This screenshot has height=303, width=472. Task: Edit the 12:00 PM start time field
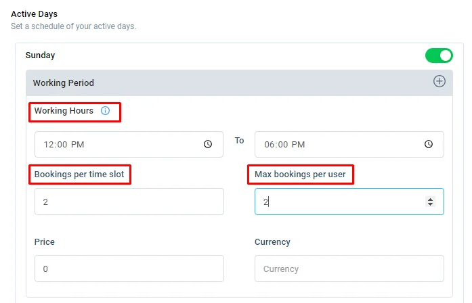pos(129,144)
